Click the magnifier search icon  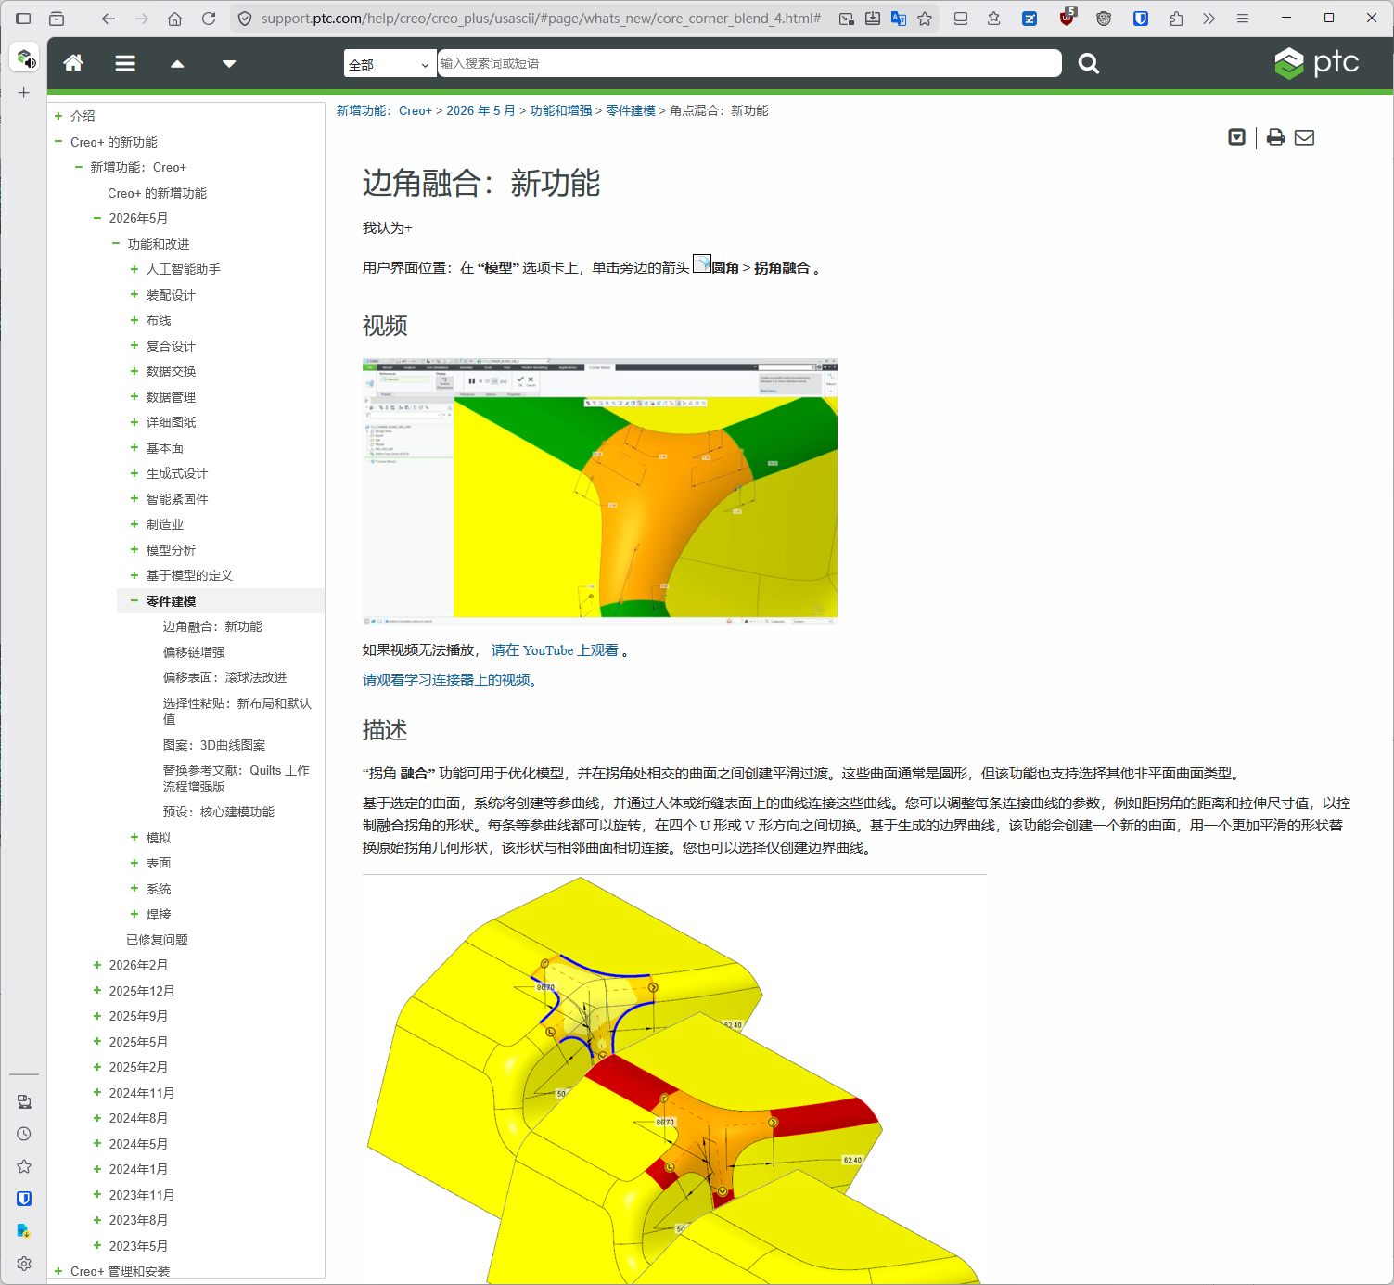point(1089,63)
